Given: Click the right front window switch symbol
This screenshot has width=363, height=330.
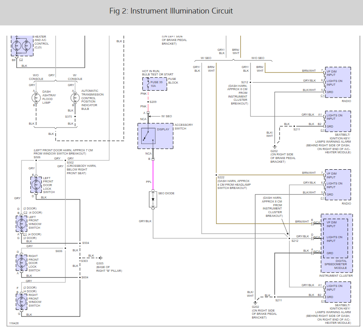Looking at the screenshot, I should [x=22, y=301].
